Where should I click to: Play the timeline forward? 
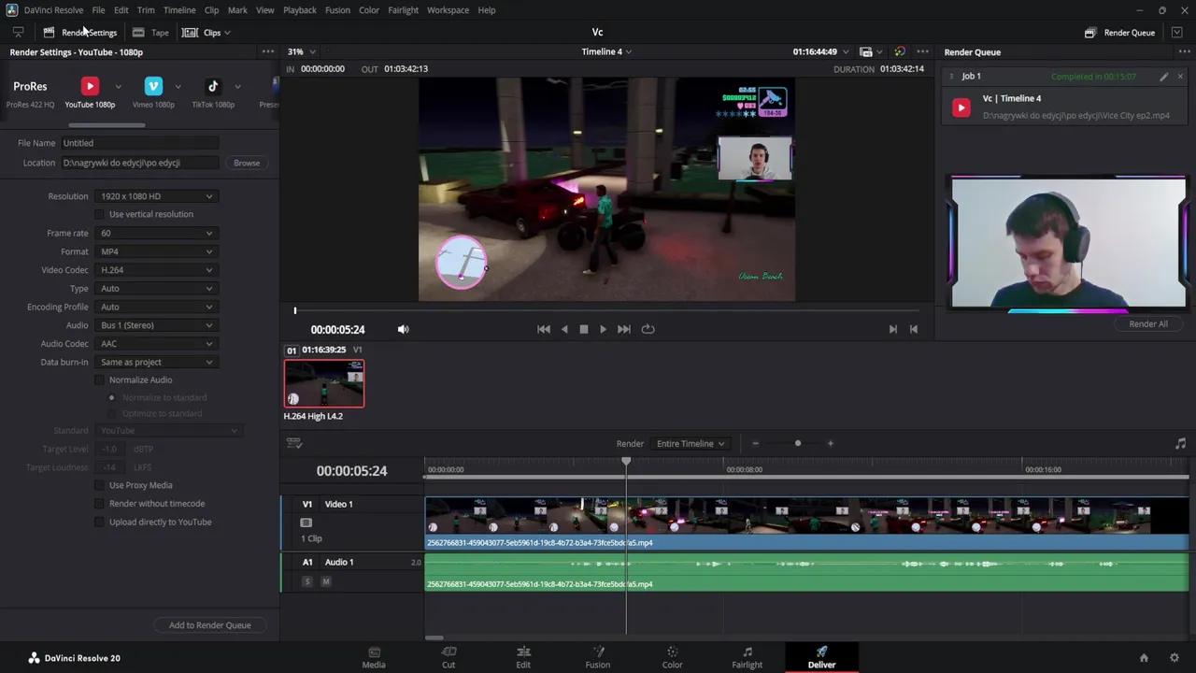(x=603, y=329)
